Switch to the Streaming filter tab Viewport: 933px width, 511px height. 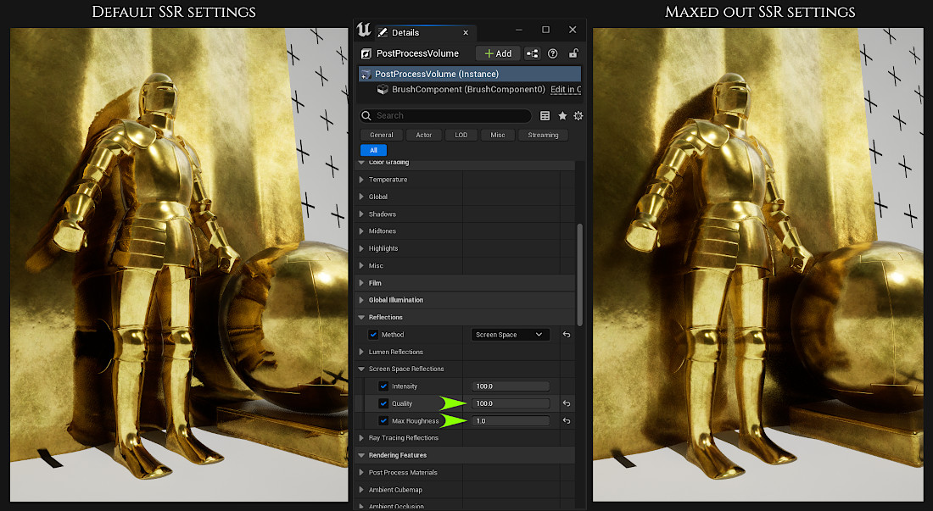(543, 135)
